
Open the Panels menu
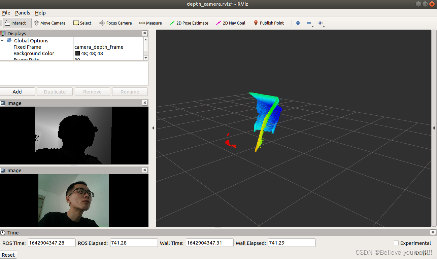pos(23,13)
